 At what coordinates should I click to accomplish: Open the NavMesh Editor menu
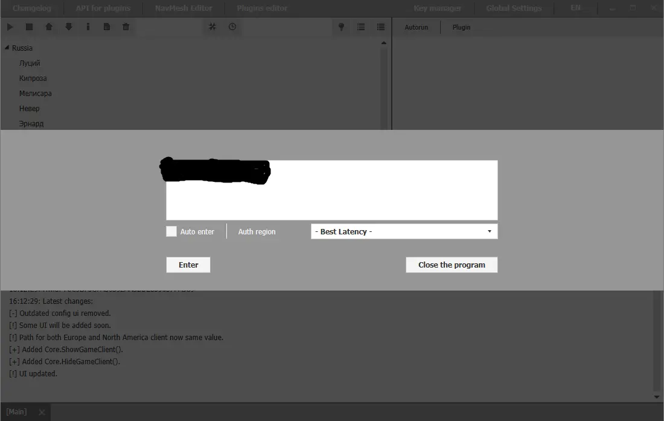pos(184,8)
